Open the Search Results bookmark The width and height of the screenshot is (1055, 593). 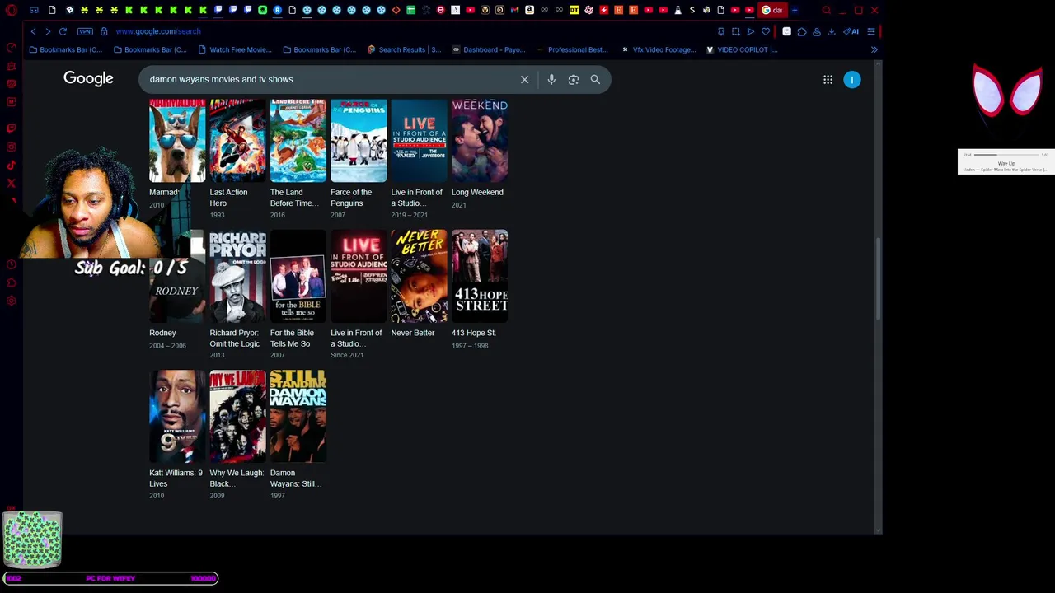pos(404,49)
